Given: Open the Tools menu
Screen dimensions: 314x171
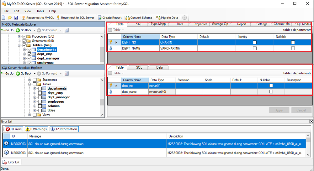Looking at the screenshot, I should point(40,11).
